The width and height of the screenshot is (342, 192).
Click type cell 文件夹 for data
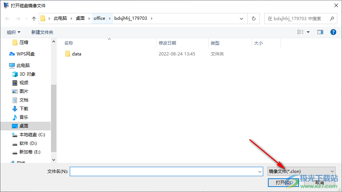click(x=217, y=54)
